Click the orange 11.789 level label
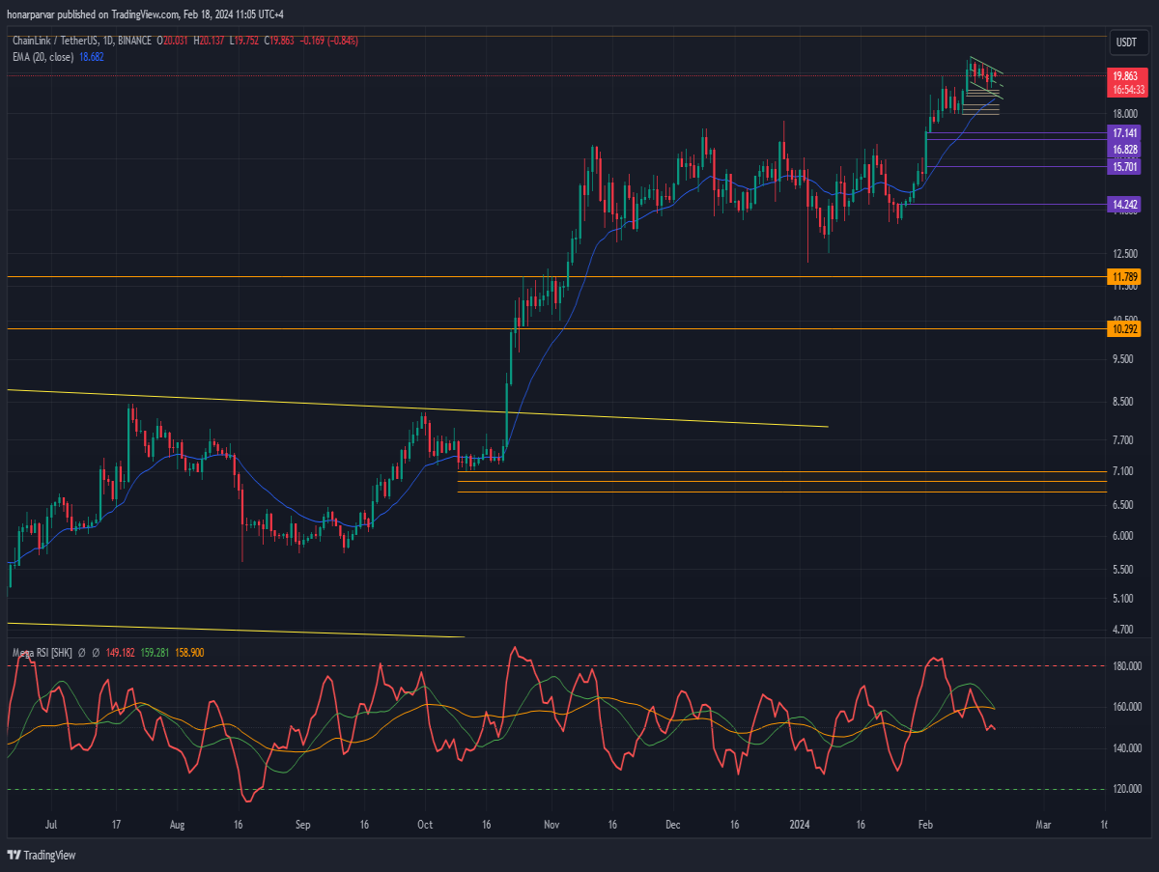Screen dimensions: 1159x872 coord(1124,278)
